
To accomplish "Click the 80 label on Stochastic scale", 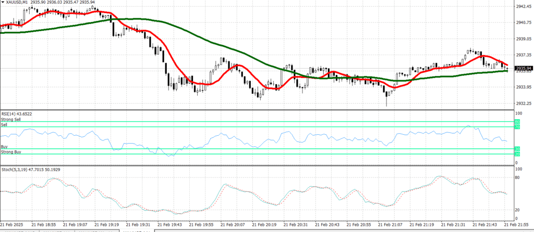I will click(x=517, y=178).
